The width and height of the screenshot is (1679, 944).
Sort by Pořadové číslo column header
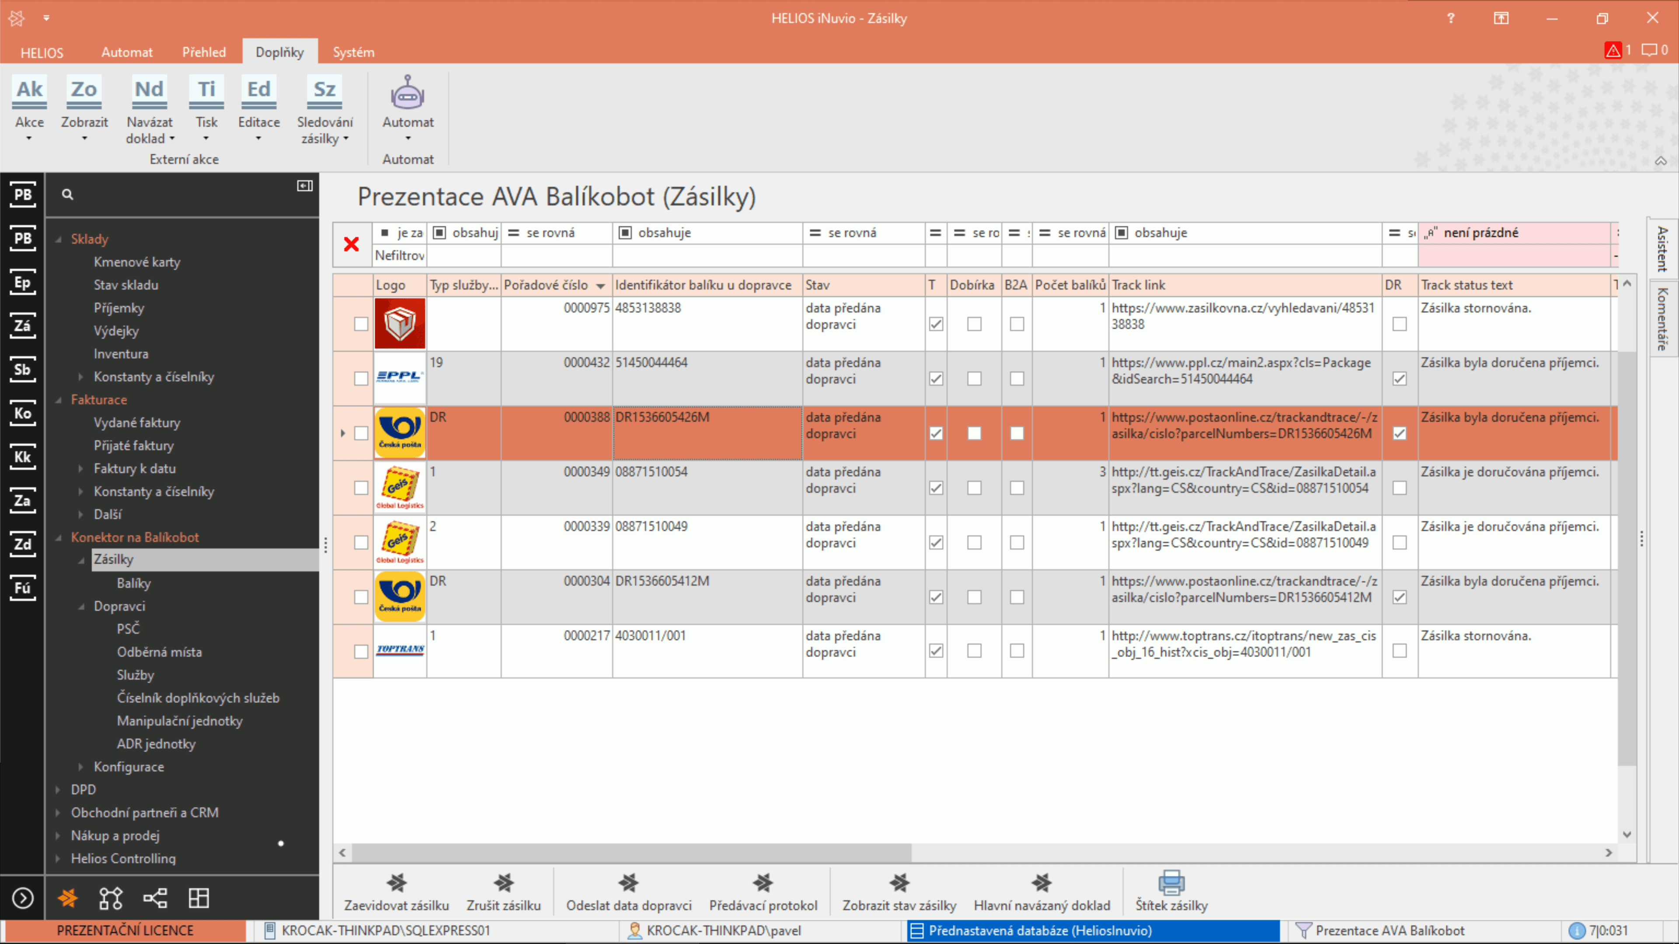pyautogui.click(x=557, y=285)
